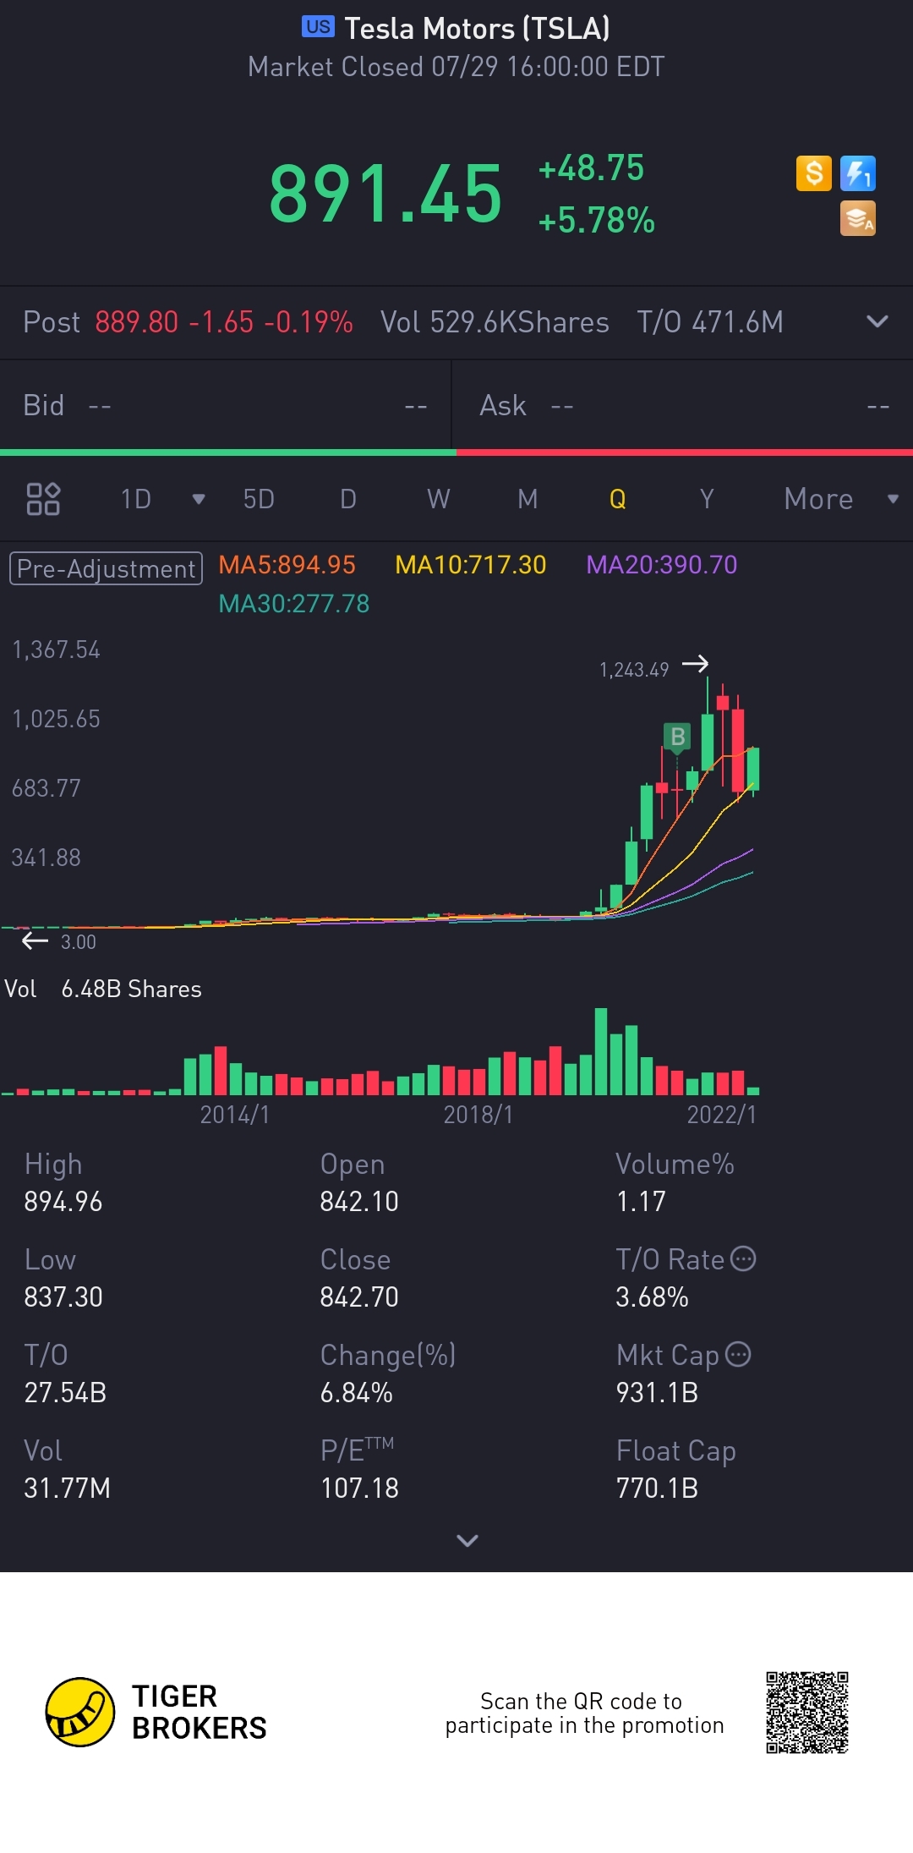Tap the Market Closed 07/29 timestamp
The image size is (913, 1853).
456,67
